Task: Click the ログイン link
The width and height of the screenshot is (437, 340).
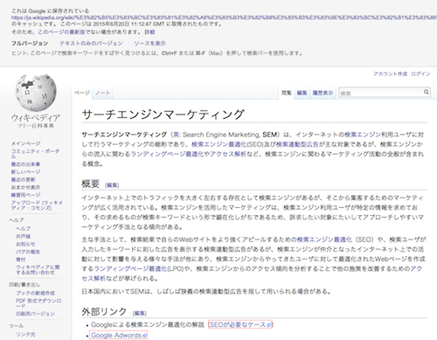Action: pos(420,73)
